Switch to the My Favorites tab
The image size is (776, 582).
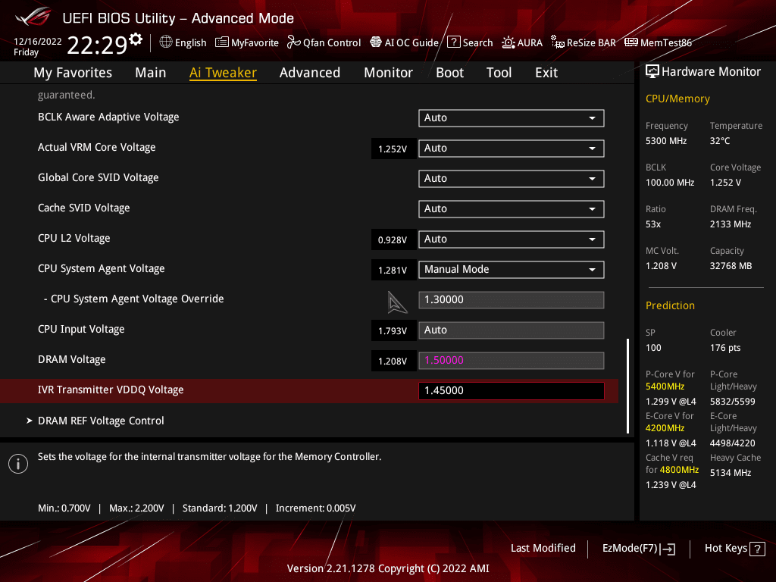click(73, 73)
